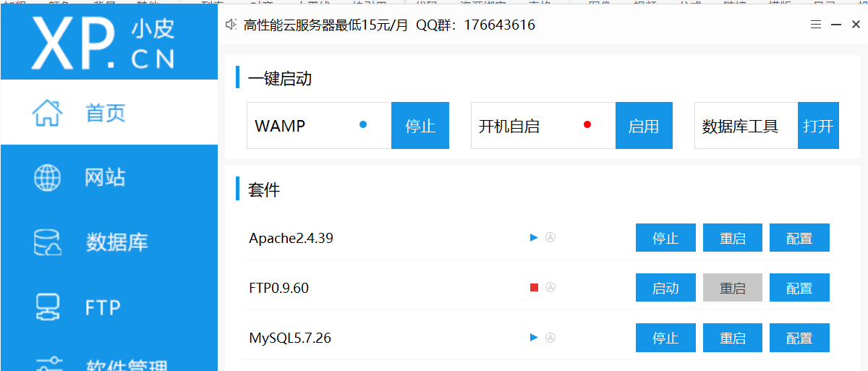
Task: Click the WAMP label
Action: click(280, 126)
